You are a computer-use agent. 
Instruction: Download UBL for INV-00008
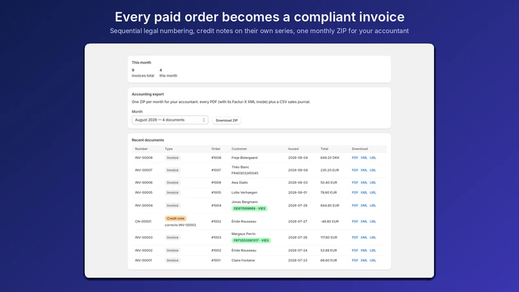tap(372, 158)
